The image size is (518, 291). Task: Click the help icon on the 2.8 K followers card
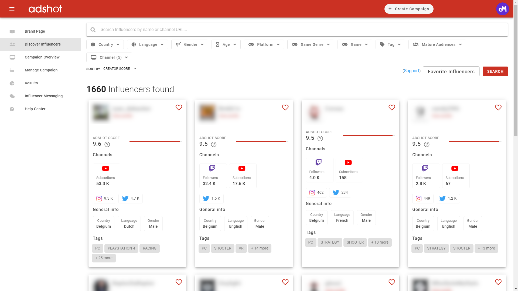[x=427, y=144]
